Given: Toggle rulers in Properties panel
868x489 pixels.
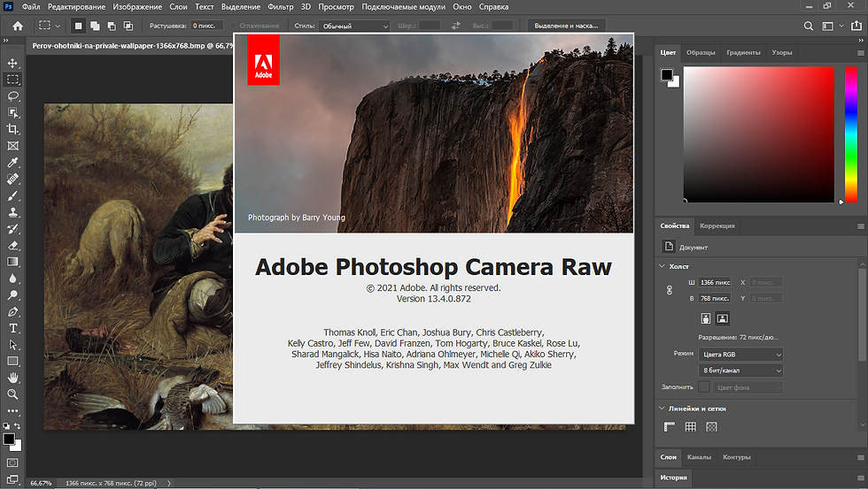Looking at the screenshot, I should click(670, 426).
